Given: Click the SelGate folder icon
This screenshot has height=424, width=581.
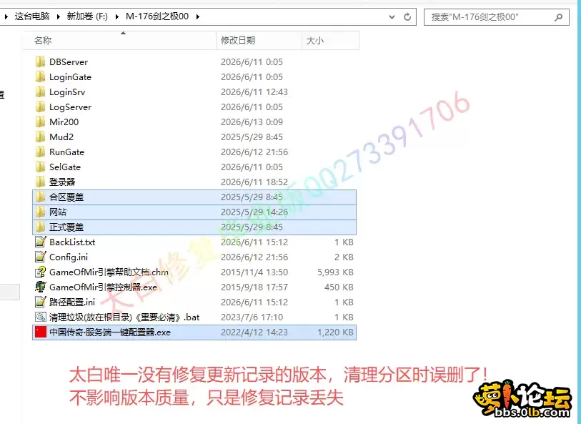Looking at the screenshot, I should click(41, 167).
